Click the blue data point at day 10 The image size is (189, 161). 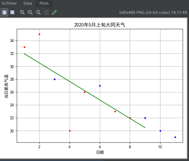pyautogui.click(x=160, y=131)
